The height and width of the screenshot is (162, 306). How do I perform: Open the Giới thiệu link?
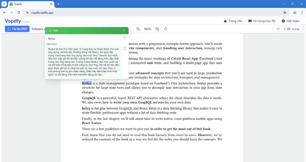[290, 21]
